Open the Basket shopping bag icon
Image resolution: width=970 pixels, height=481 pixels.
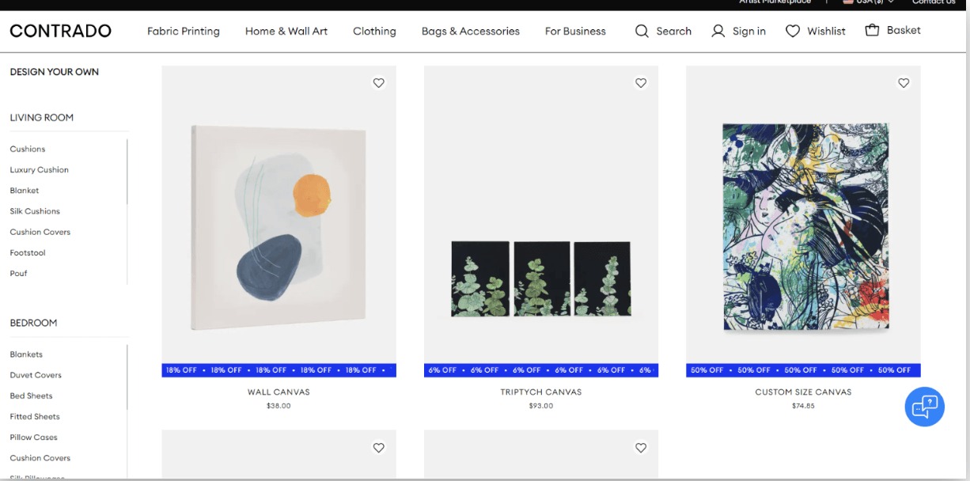coord(872,30)
